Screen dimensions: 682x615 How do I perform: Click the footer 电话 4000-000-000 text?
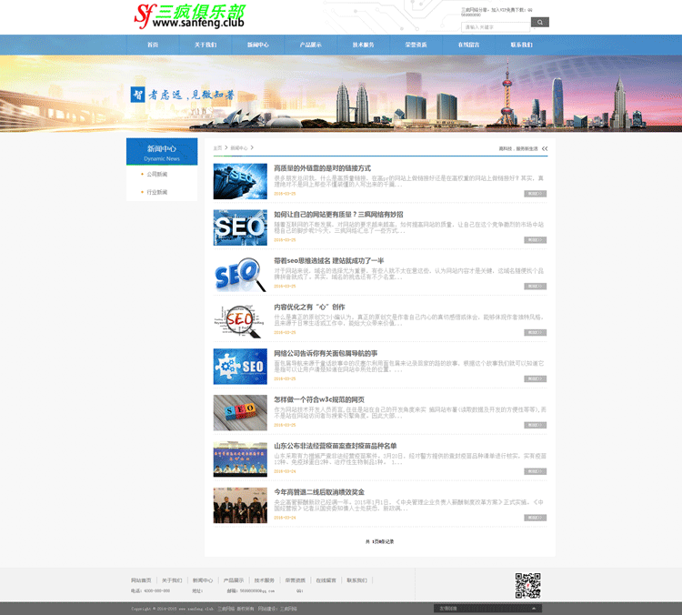(150, 591)
